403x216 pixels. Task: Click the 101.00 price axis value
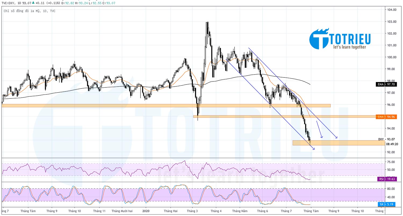point(391,45)
